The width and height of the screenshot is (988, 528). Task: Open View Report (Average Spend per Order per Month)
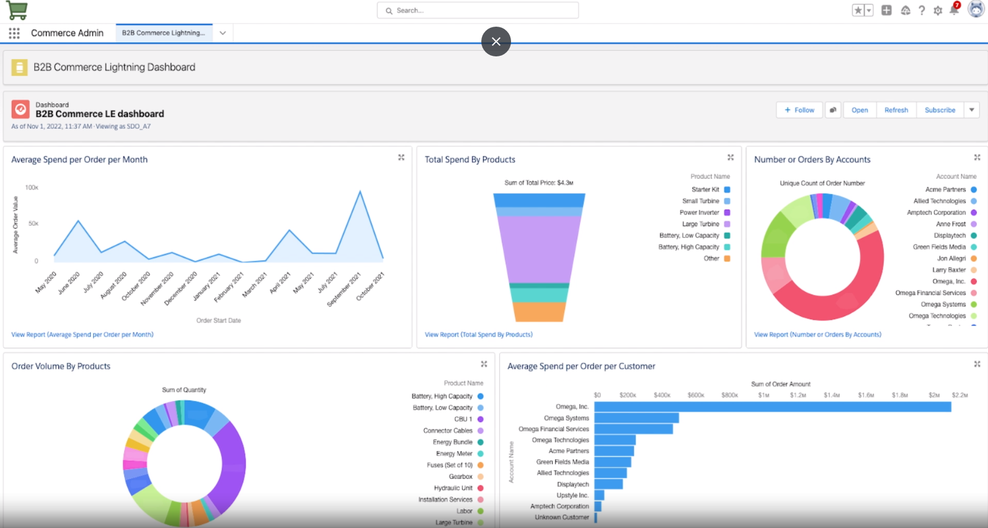click(82, 335)
